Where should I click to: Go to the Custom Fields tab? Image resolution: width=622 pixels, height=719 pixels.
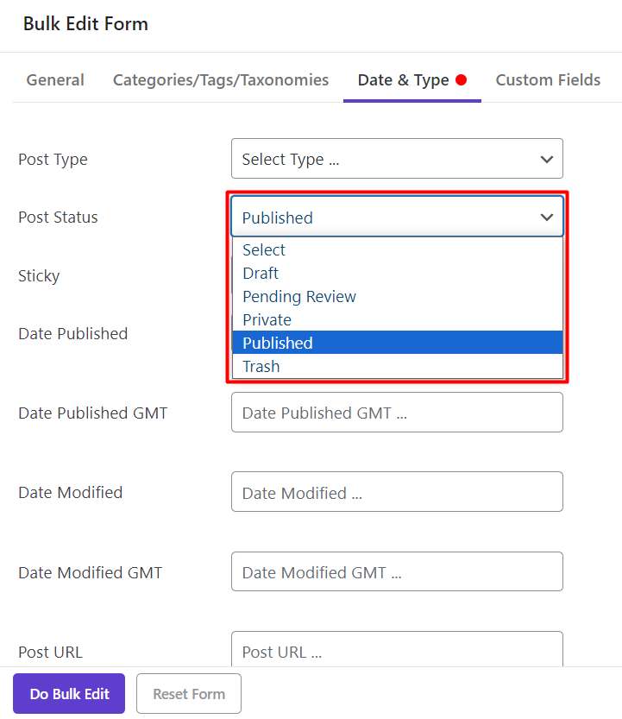548,80
